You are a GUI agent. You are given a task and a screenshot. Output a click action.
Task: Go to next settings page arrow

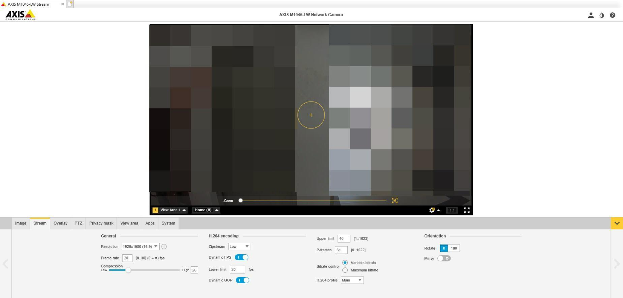tap(617, 264)
